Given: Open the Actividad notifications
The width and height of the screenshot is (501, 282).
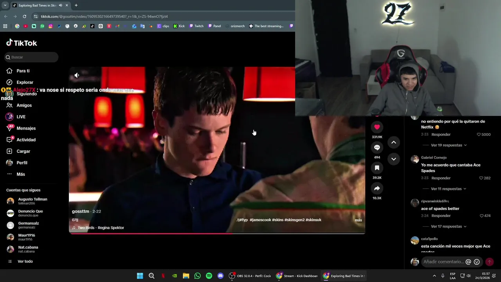Looking at the screenshot, I should [x=21, y=140].
